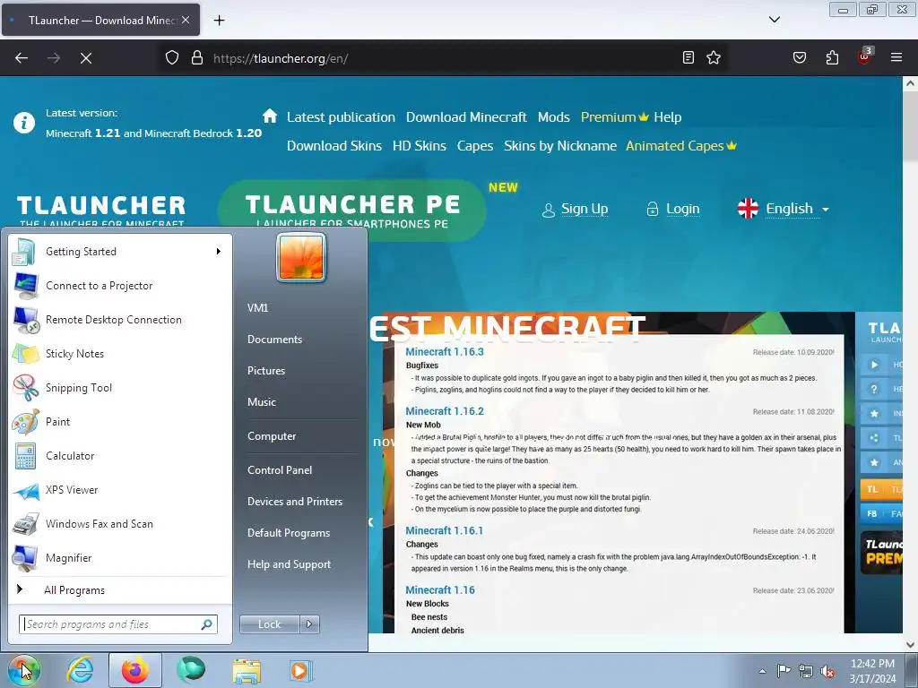Viewport: 918px width, 688px height.
Task: Open shutdown options arrow next to Lock
Action: tap(309, 624)
